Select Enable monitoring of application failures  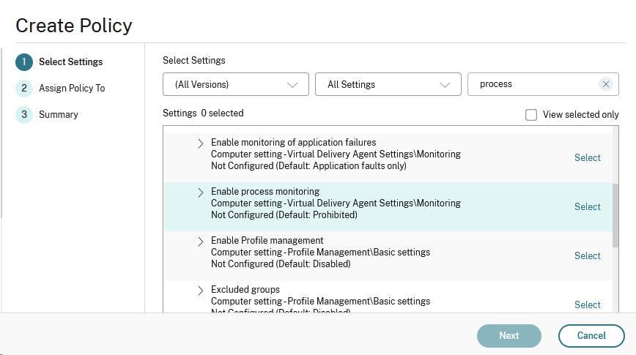click(587, 158)
